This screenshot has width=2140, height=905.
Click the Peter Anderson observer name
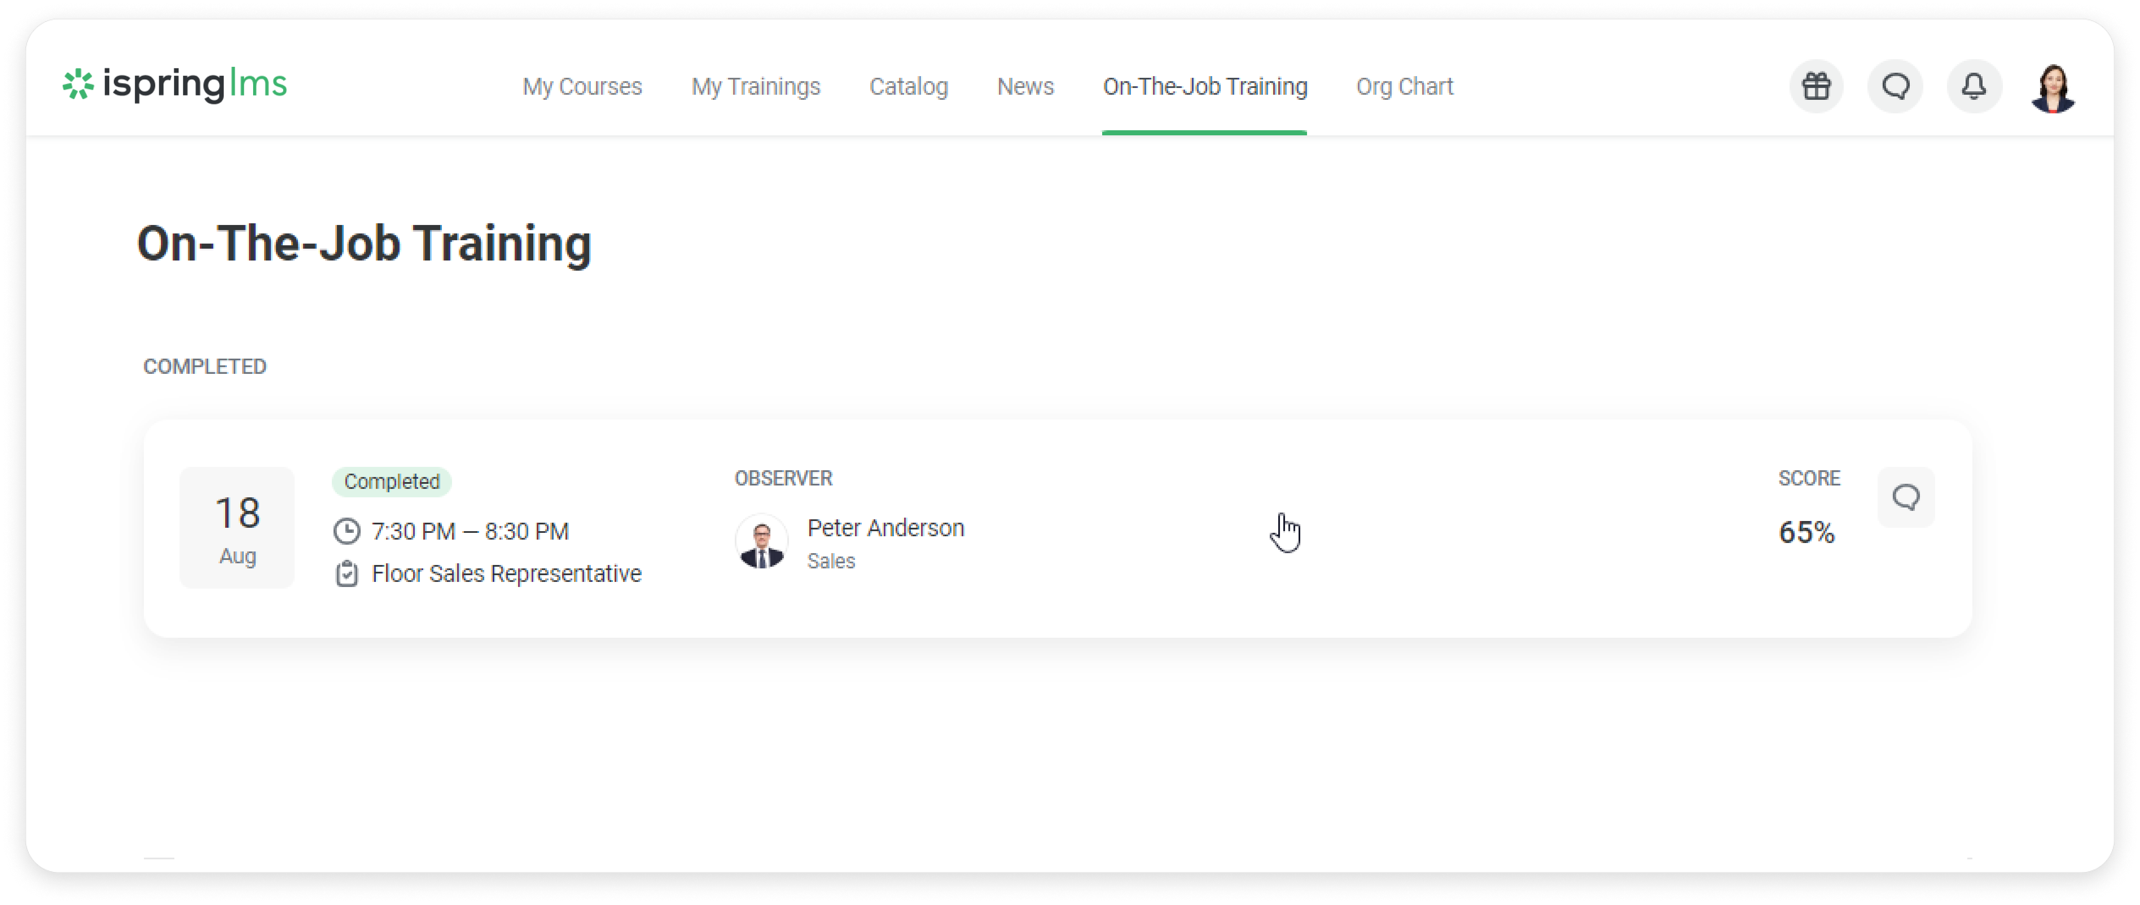(885, 528)
